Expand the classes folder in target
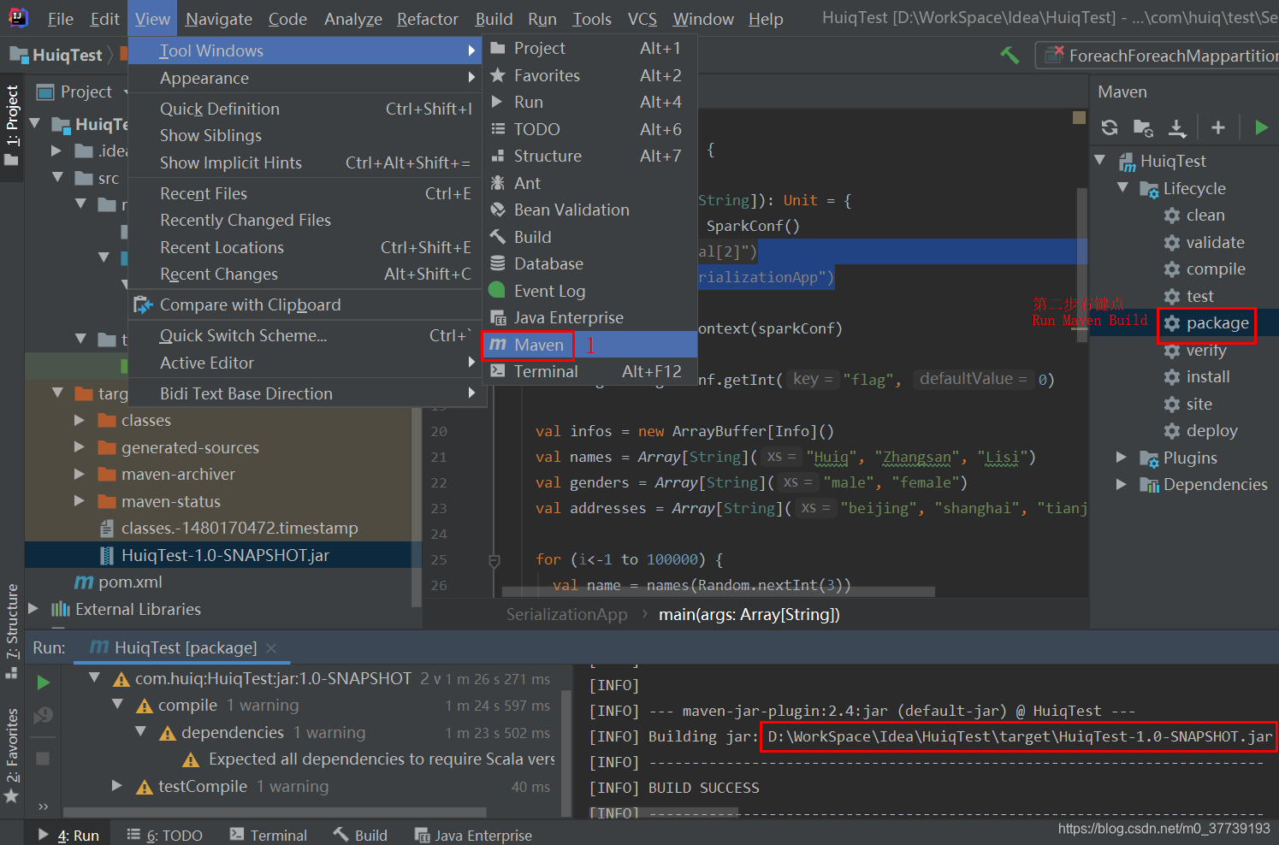Screen dimensions: 1279x845 pyautogui.click(x=80, y=421)
